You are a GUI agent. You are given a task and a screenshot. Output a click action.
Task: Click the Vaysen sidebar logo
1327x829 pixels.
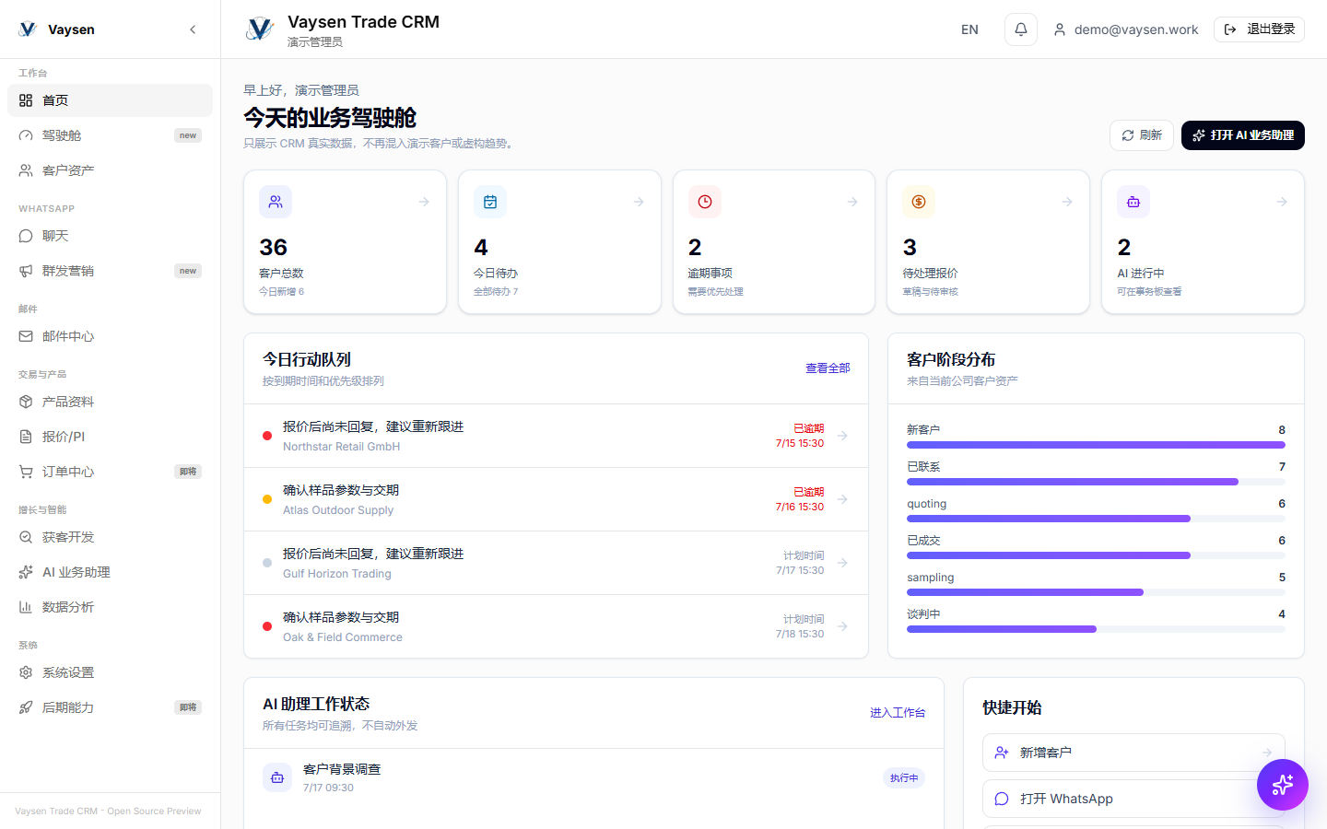28,29
